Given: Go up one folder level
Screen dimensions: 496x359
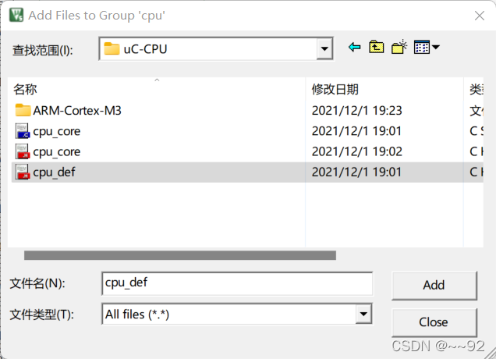Looking at the screenshot, I should [376, 48].
